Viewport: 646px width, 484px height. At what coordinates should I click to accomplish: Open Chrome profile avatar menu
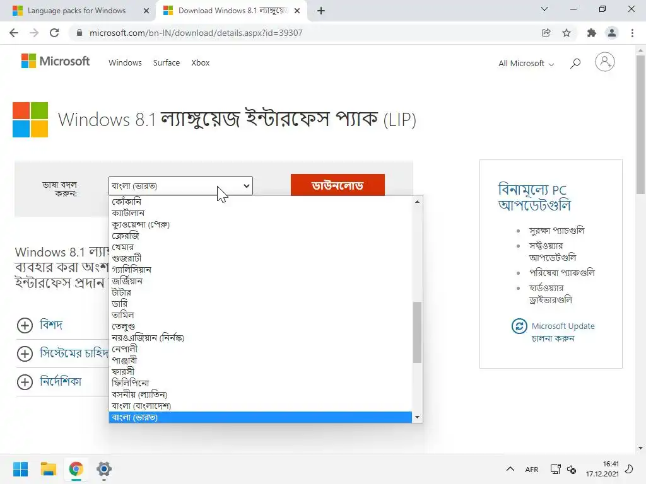(612, 33)
